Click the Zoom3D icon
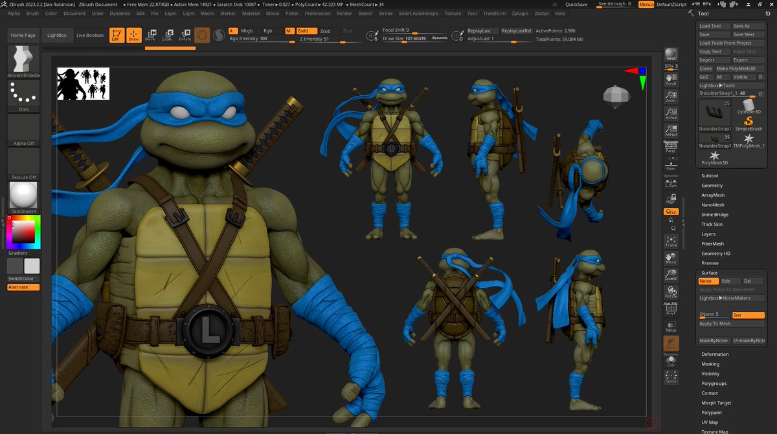 click(671, 275)
